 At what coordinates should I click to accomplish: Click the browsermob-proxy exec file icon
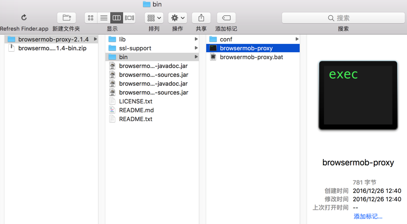213,48
